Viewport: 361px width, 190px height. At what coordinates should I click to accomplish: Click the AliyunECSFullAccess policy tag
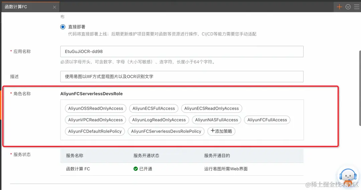tap(153, 108)
